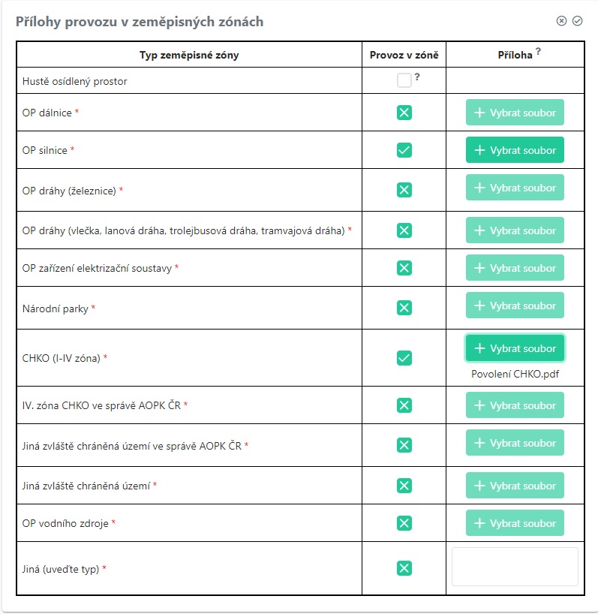Click Vybrat soubor for OP silnice
598x614 pixels.
tap(515, 150)
